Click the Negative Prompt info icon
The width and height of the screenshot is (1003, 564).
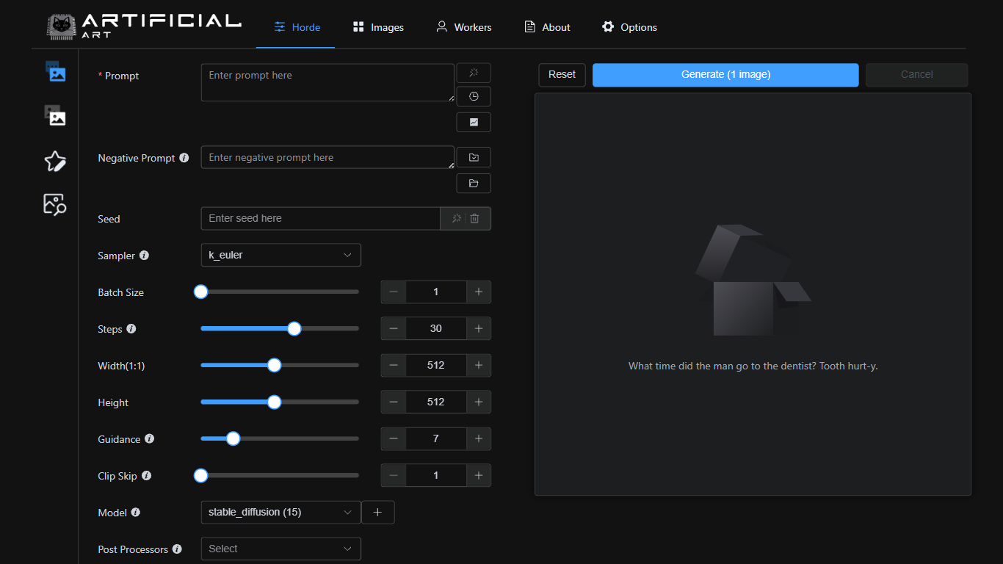(x=184, y=158)
